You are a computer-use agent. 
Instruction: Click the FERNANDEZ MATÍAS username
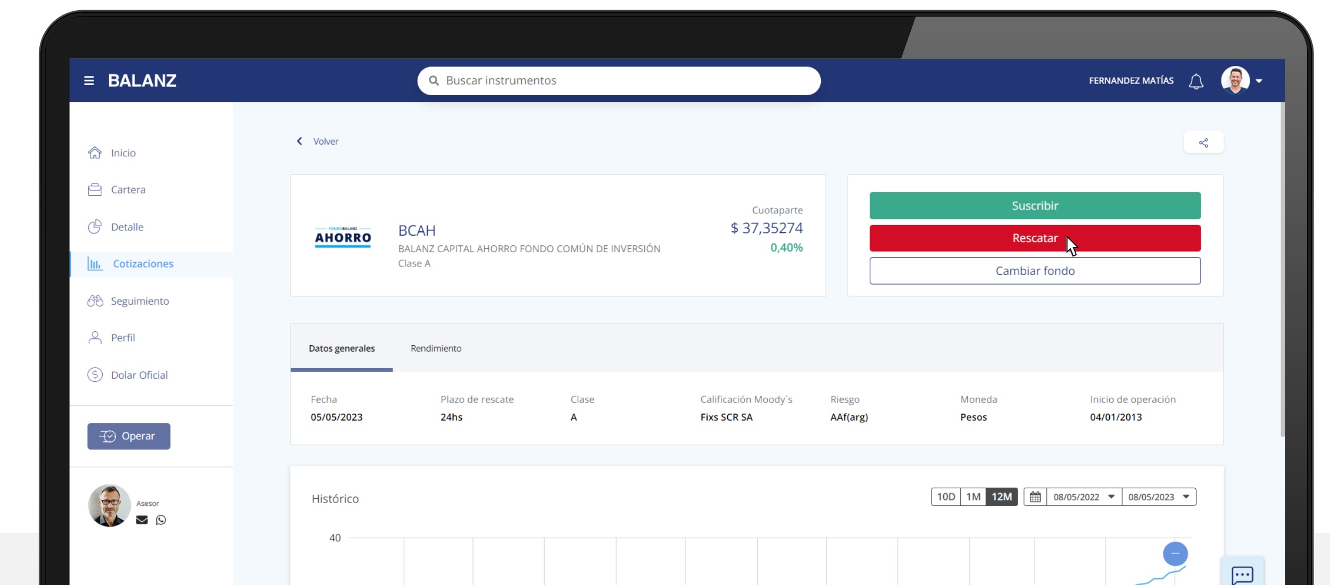click(1131, 81)
